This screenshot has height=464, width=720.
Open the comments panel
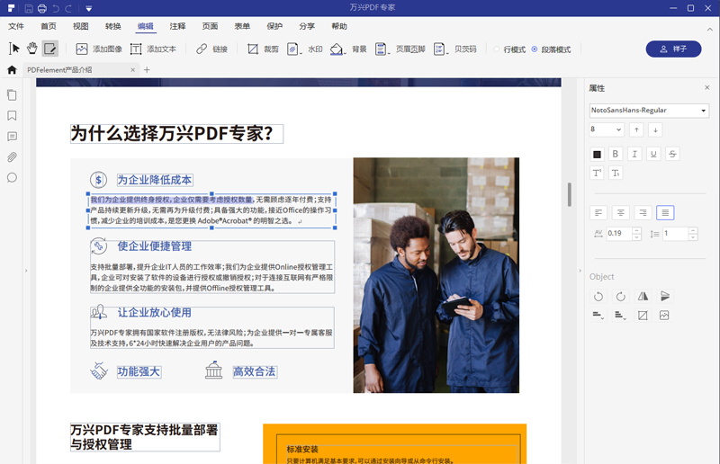tap(12, 137)
